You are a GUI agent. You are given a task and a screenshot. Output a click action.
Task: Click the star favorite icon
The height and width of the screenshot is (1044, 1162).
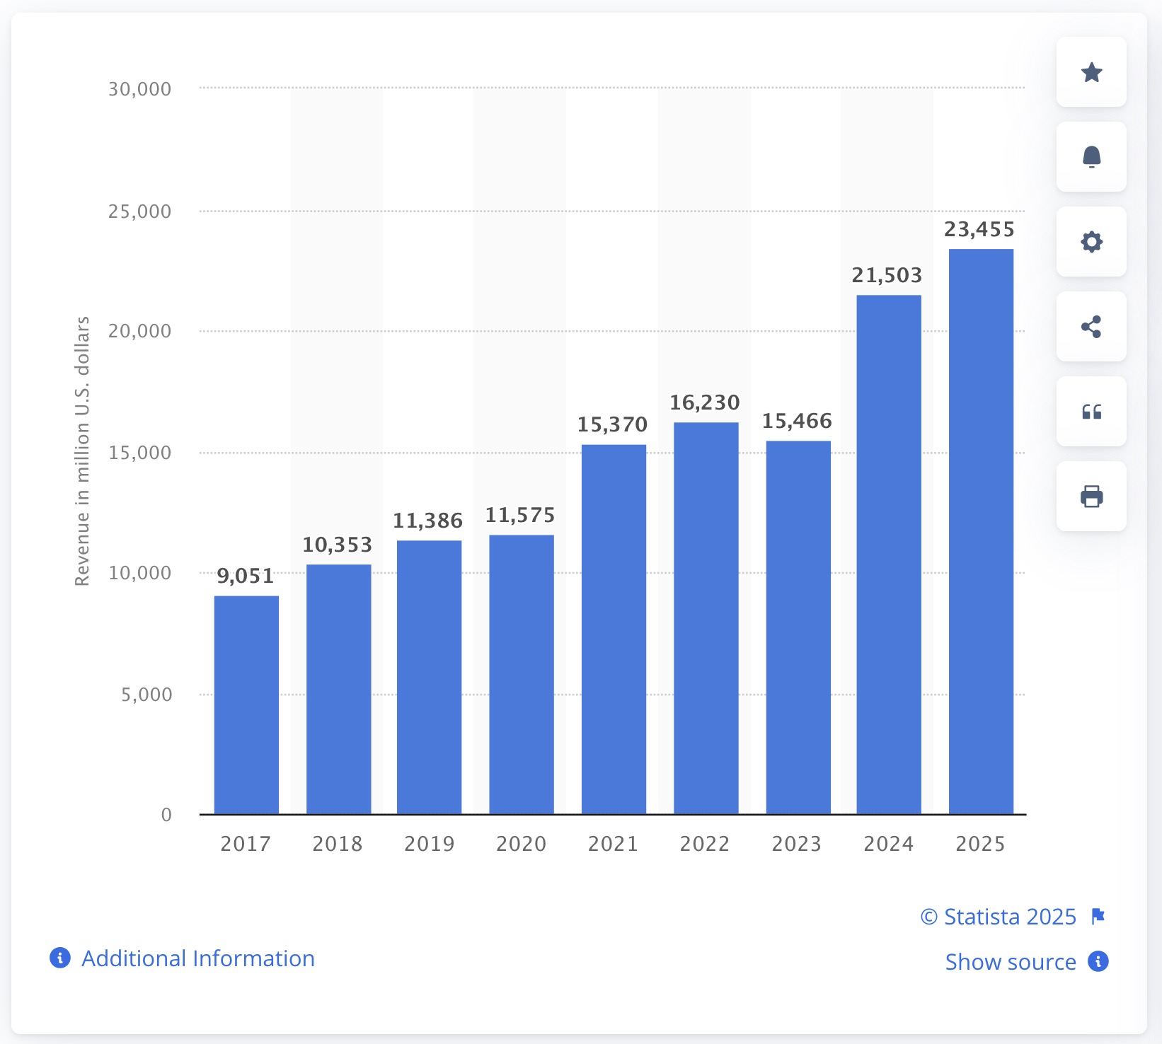click(1091, 72)
